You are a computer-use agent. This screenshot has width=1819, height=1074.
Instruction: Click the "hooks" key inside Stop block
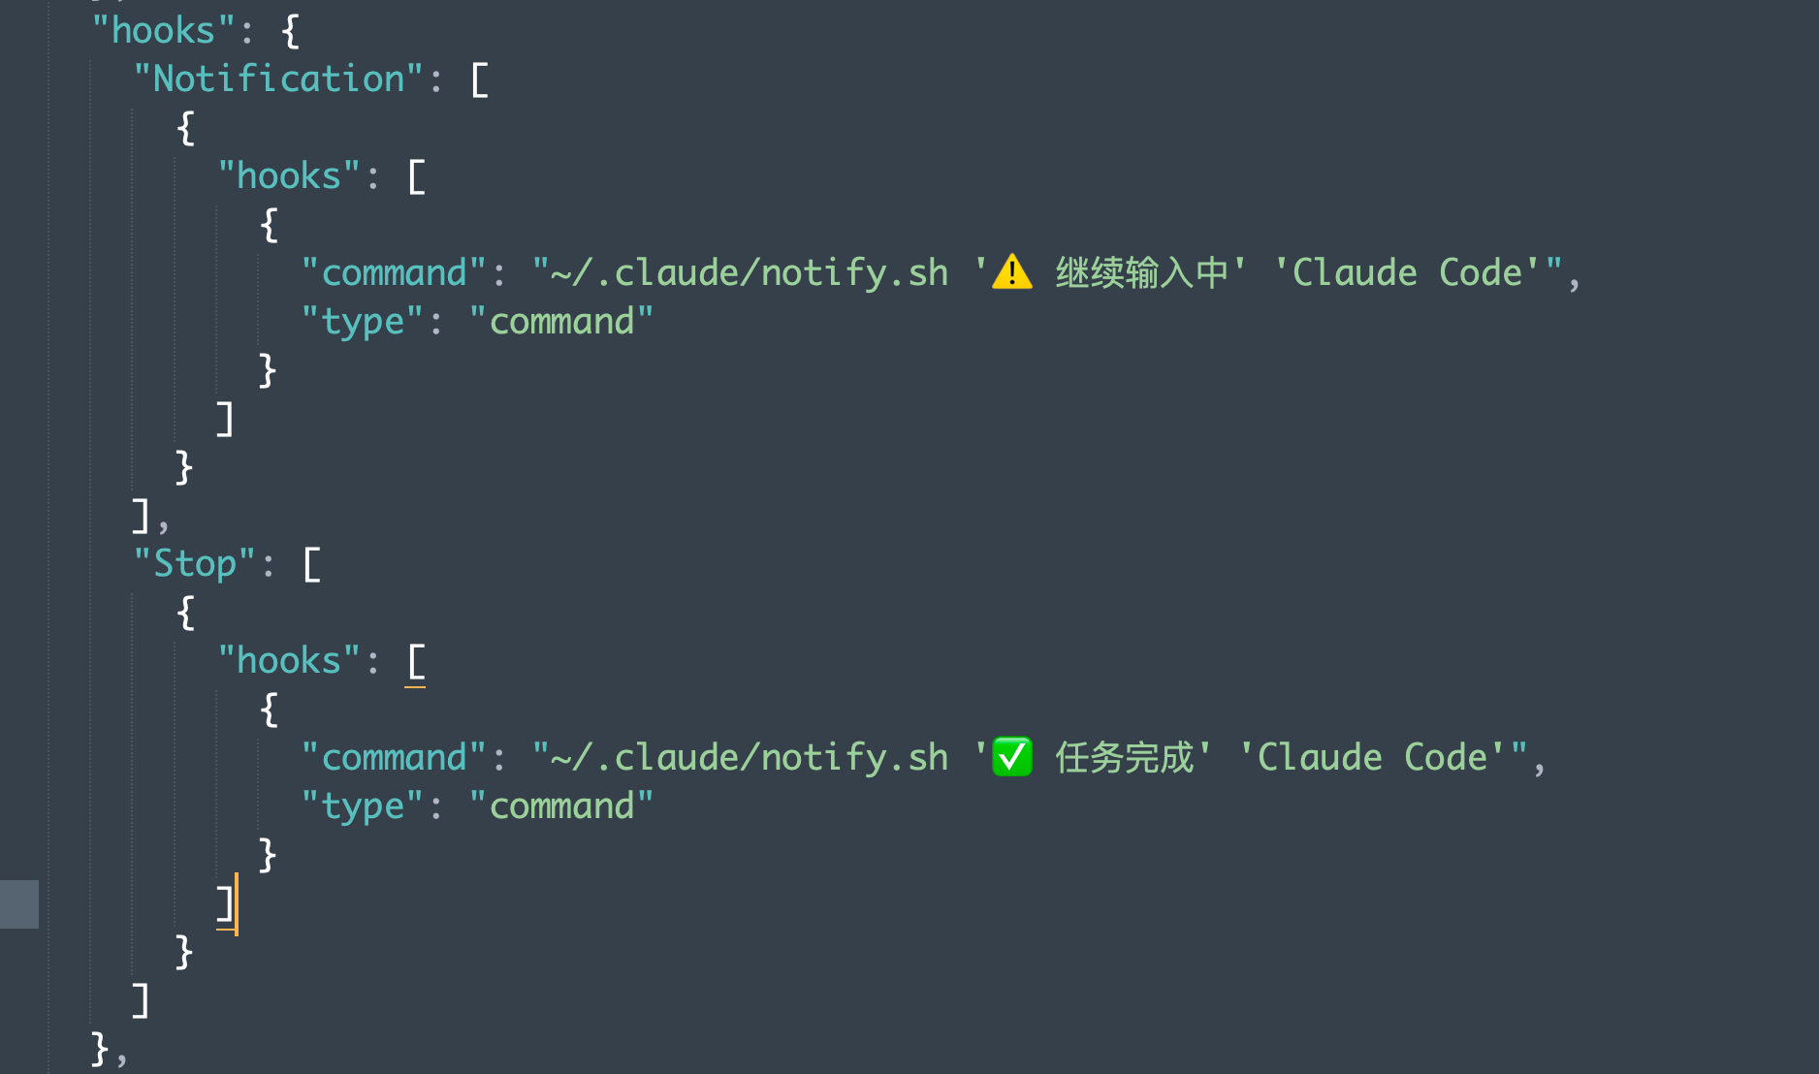[x=289, y=660]
